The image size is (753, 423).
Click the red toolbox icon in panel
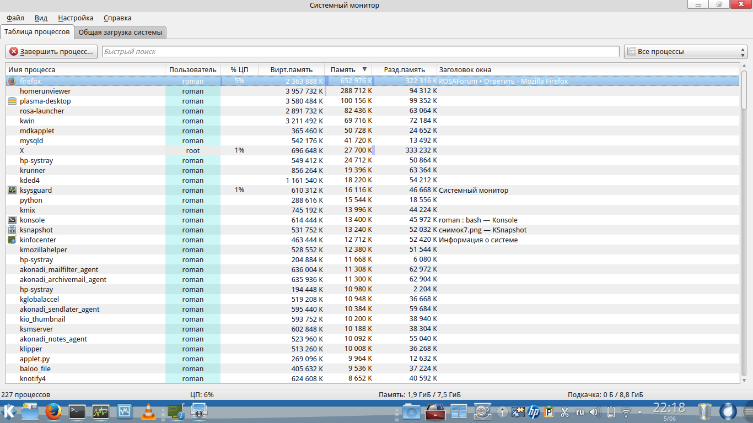click(x=435, y=411)
